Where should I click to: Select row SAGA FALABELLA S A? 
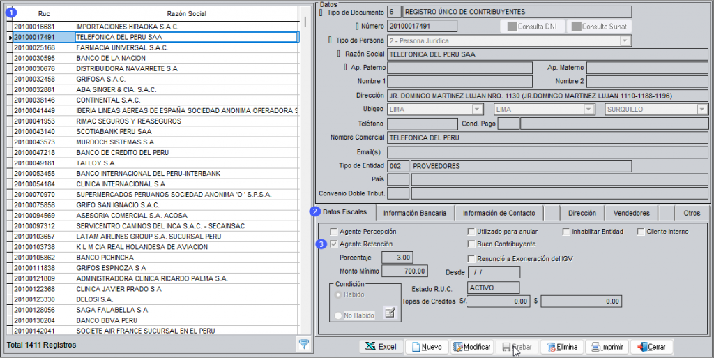pyautogui.click(x=155, y=310)
